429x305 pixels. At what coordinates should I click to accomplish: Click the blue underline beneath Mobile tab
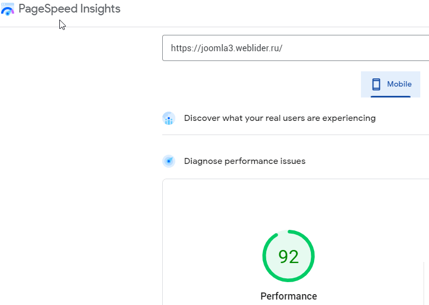(x=390, y=96)
